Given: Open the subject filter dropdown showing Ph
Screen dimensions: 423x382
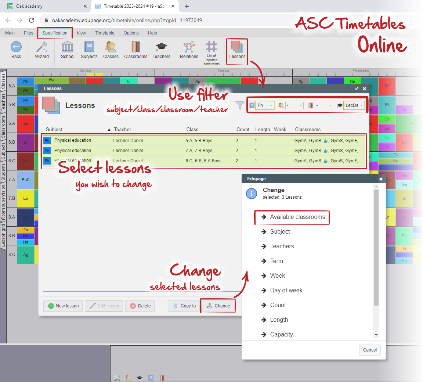Looking at the screenshot, I should (x=265, y=105).
